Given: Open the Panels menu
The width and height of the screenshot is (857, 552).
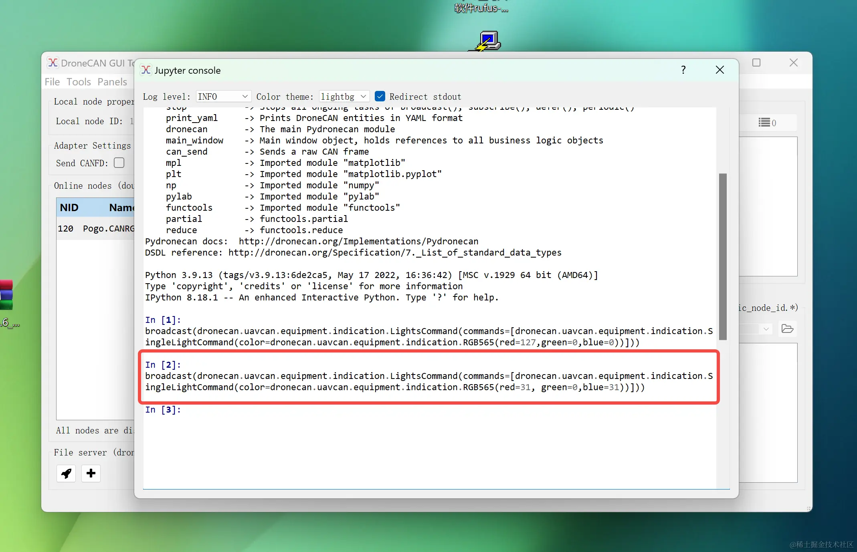Looking at the screenshot, I should pos(112,82).
